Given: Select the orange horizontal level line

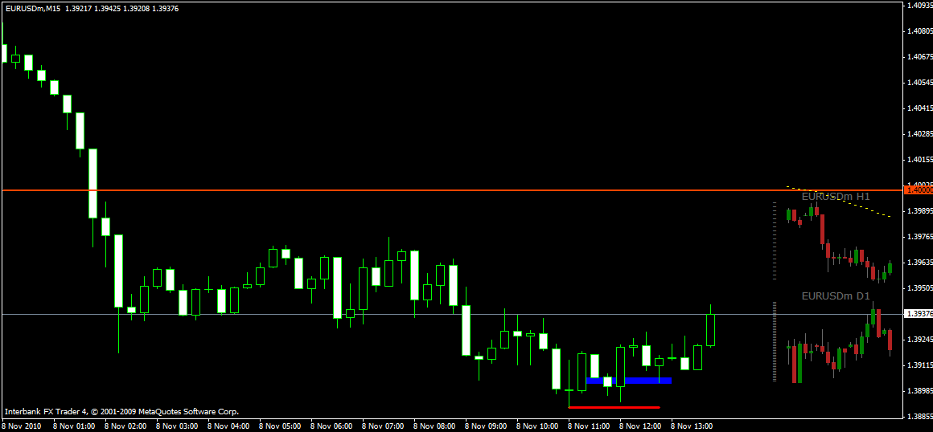Looking at the screenshot, I should click(452, 190).
